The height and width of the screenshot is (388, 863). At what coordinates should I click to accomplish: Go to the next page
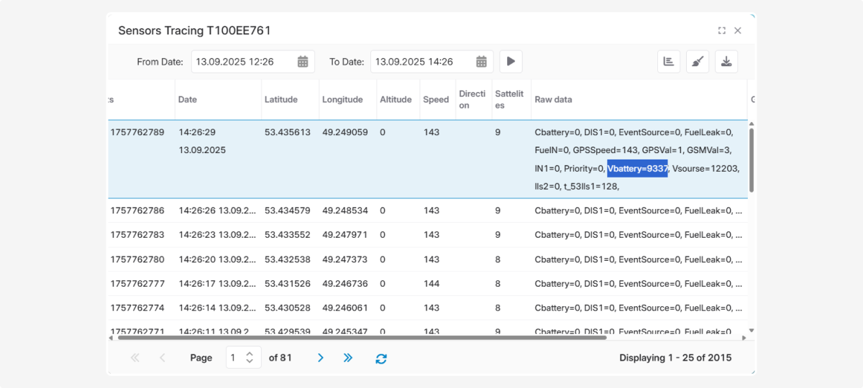(x=321, y=358)
